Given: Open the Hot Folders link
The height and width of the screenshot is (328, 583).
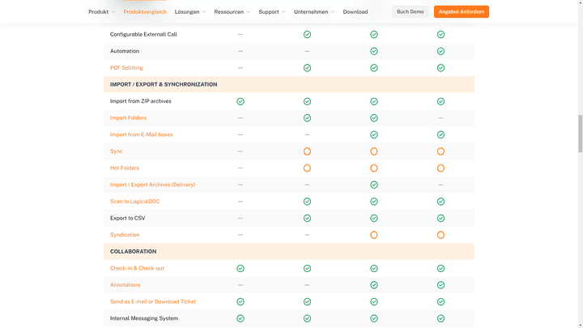Looking at the screenshot, I should (x=125, y=168).
